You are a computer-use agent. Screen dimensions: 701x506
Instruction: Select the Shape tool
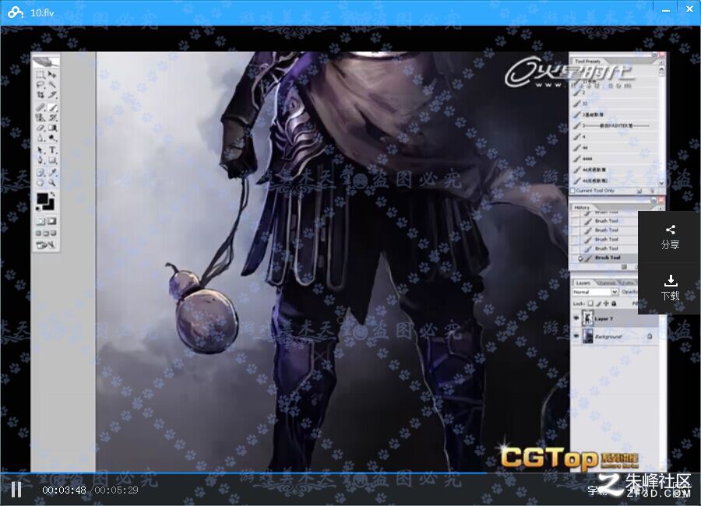tap(52, 160)
